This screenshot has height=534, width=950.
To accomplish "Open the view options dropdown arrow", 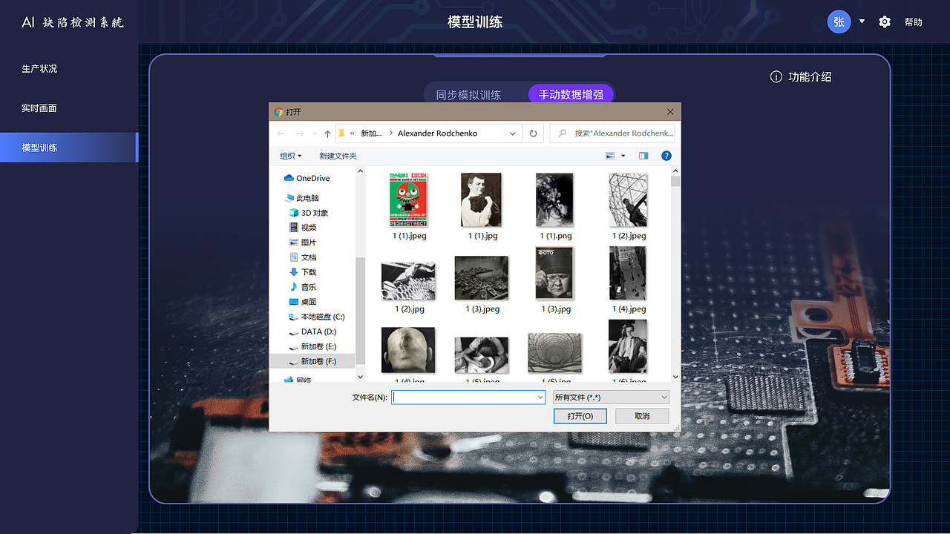I will [623, 156].
